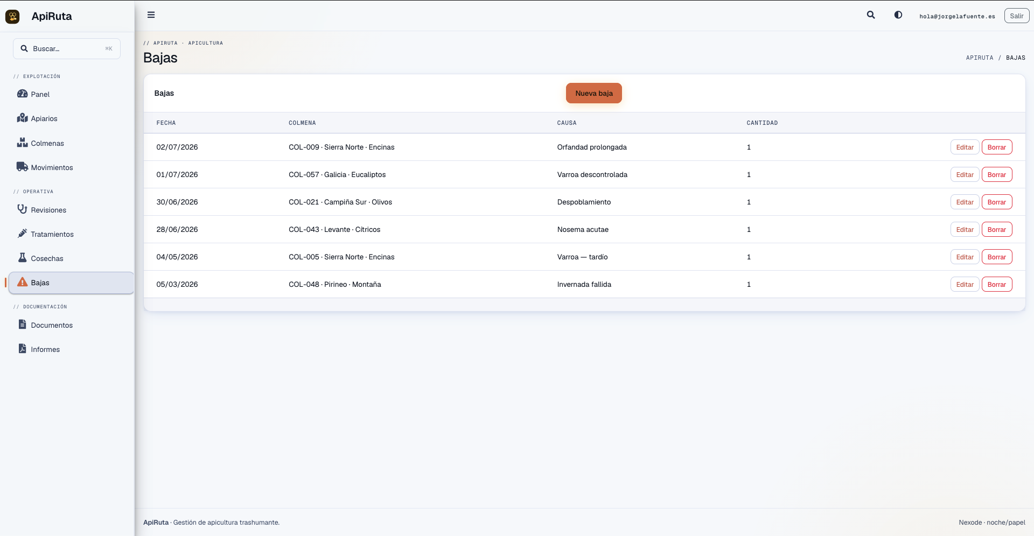Select the 'Varroa descontrolada' cause cell
This screenshot has width=1034, height=536.
pyautogui.click(x=592, y=174)
